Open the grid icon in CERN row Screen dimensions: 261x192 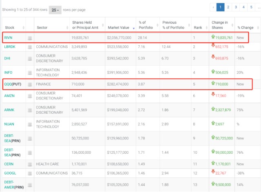(x=30, y=164)
